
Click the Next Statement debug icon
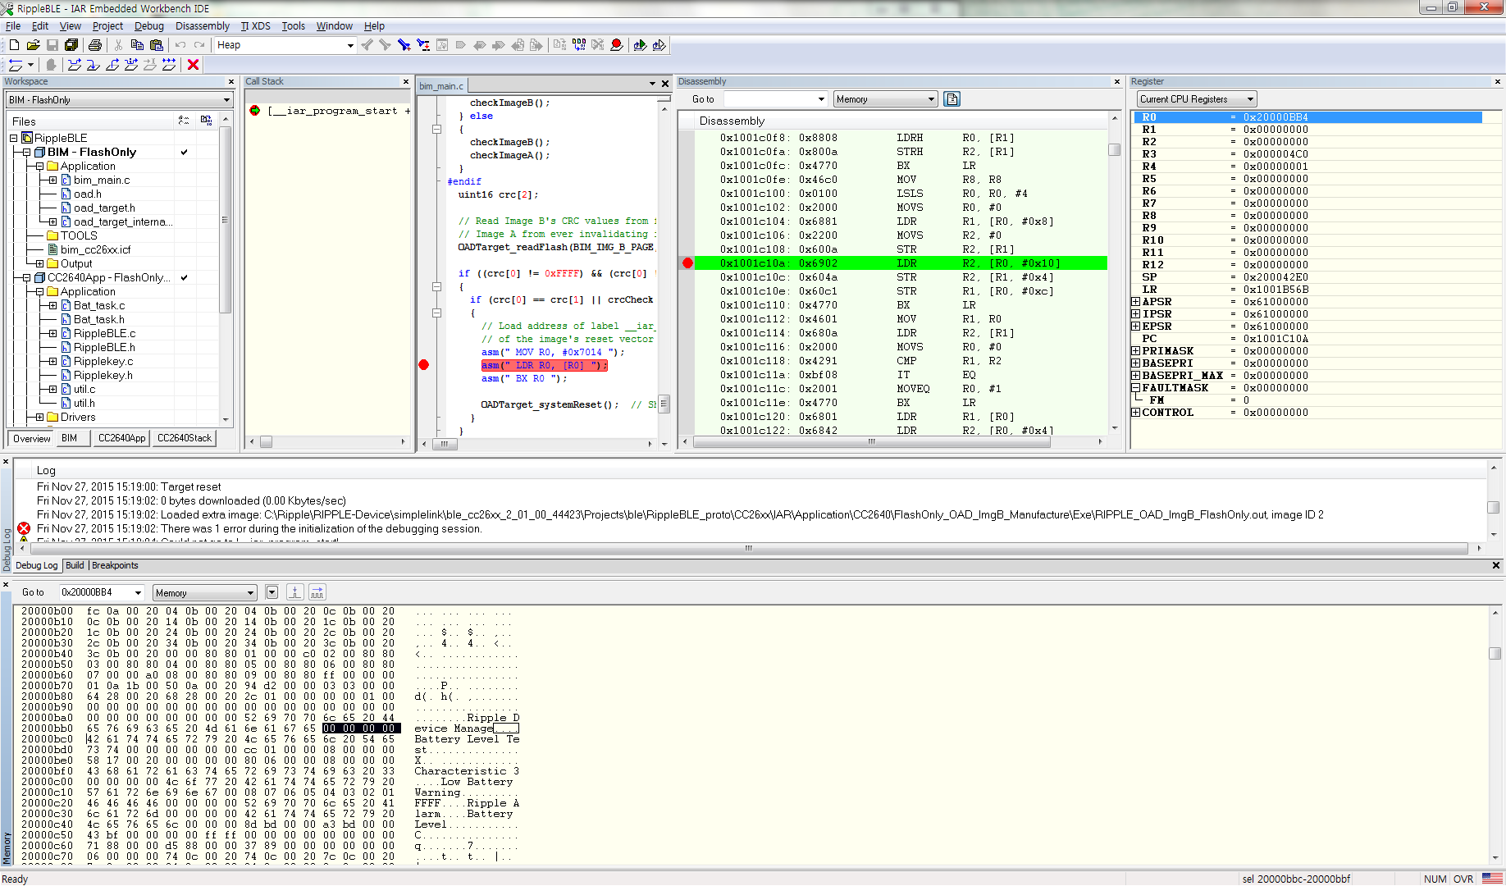(131, 65)
